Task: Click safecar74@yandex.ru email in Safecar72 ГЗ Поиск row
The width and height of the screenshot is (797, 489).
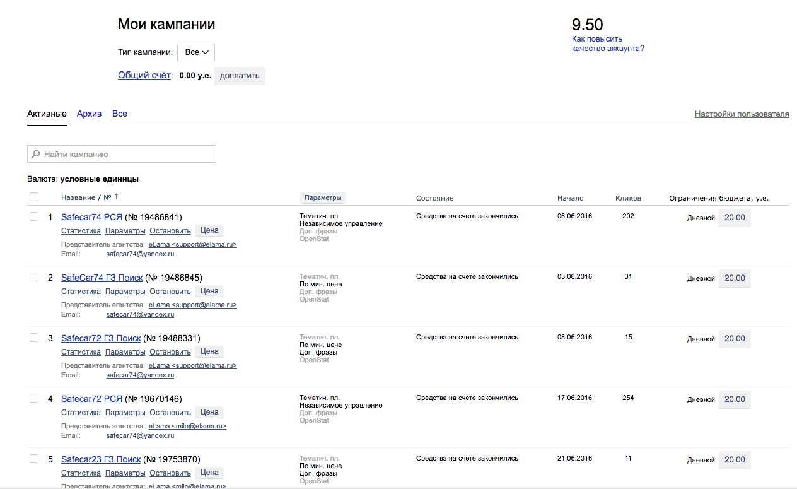Action: [140, 375]
